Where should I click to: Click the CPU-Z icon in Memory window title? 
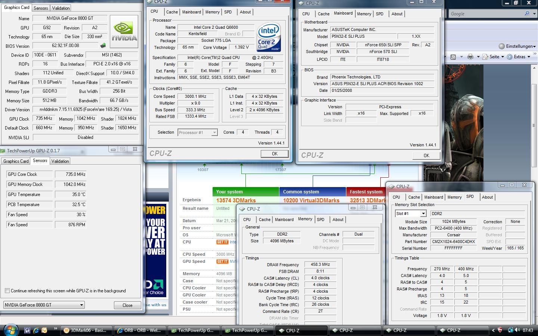pyautogui.click(x=242, y=209)
